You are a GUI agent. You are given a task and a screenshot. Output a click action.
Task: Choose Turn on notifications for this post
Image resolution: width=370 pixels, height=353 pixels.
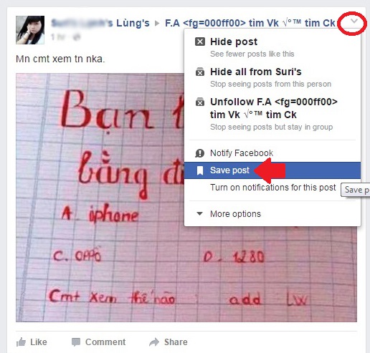(x=272, y=188)
